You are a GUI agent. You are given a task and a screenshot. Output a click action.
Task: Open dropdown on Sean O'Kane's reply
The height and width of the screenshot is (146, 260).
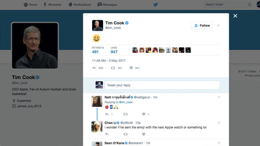pos(219,143)
